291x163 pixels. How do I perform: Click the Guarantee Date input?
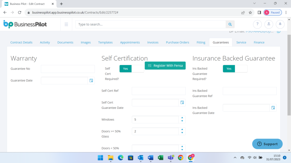[65, 81]
